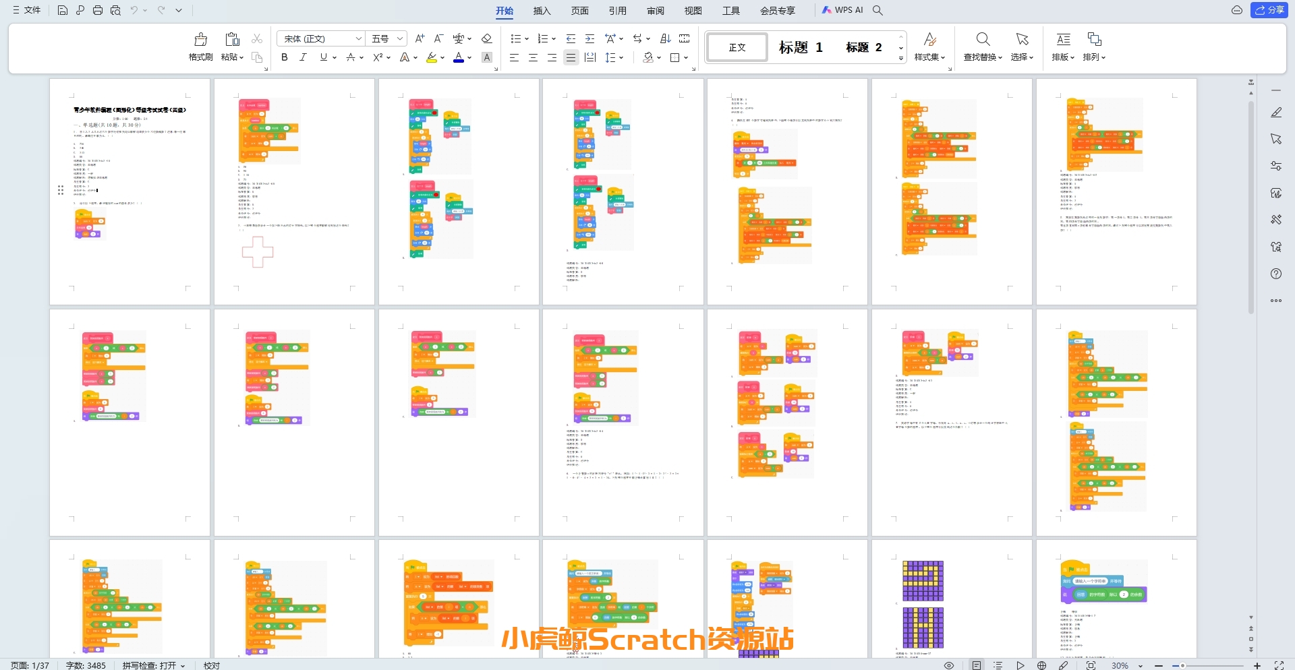Switch to the 视图 tab
The image size is (1295, 670).
tap(693, 11)
